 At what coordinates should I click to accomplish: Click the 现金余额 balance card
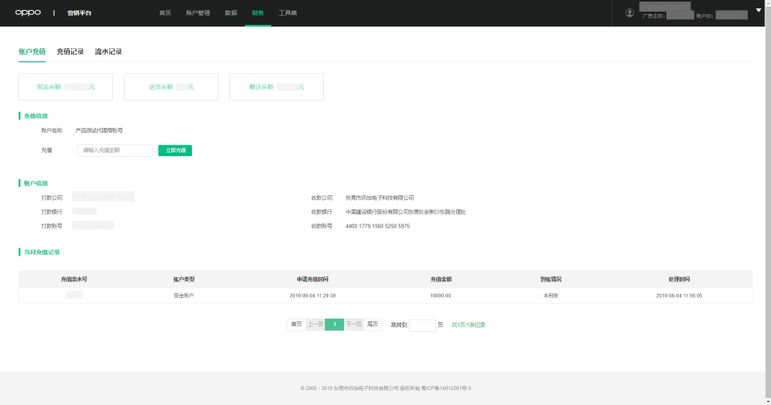(x=66, y=86)
